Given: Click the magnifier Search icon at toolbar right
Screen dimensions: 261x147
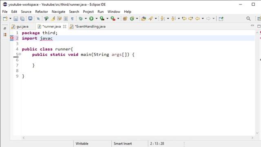Looking at the screenshot, I should [248, 19].
